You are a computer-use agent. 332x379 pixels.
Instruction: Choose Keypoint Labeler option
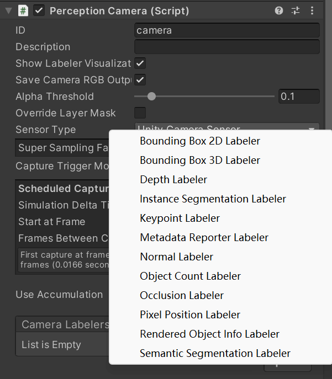pyautogui.click(x=180, y=218)
